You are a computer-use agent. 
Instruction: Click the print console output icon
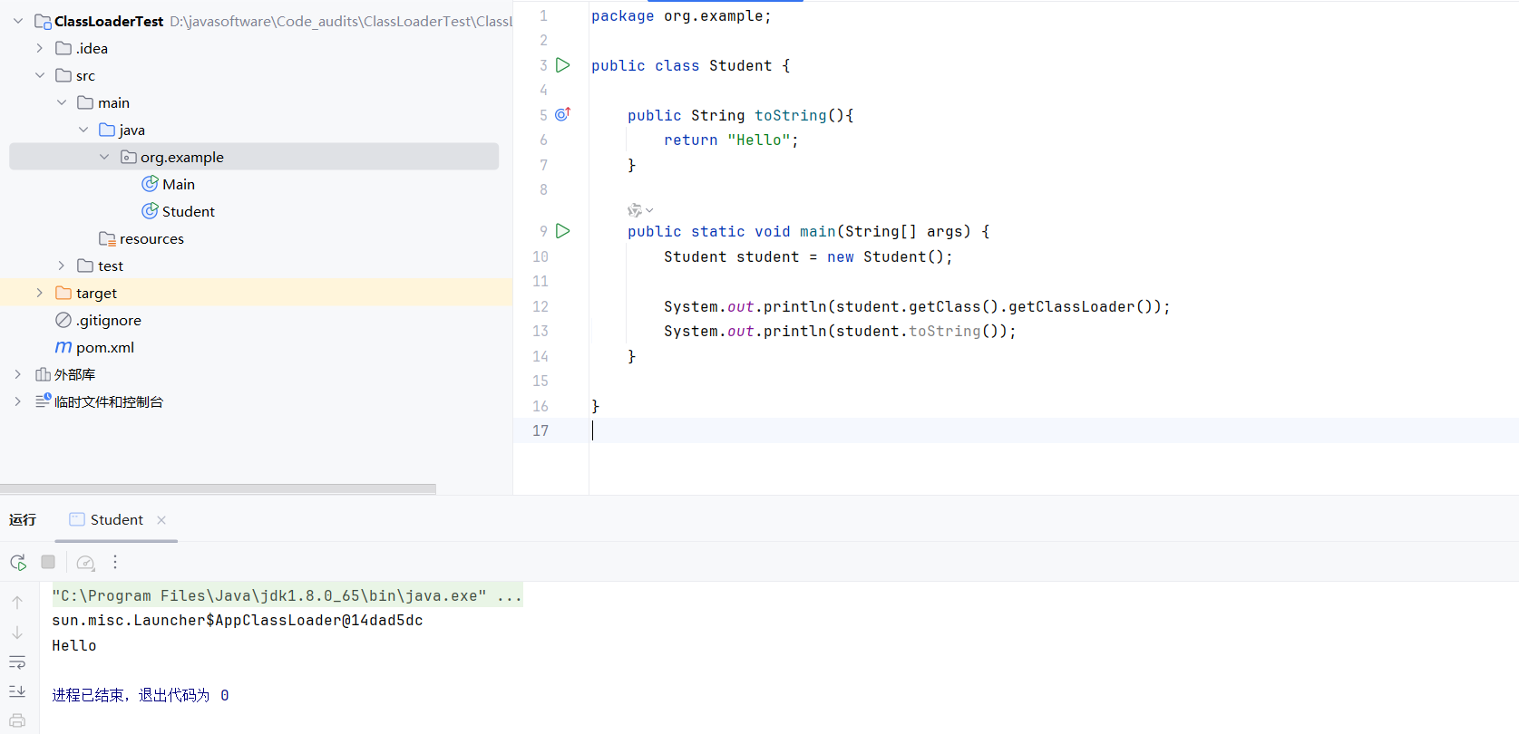(17, 721)
